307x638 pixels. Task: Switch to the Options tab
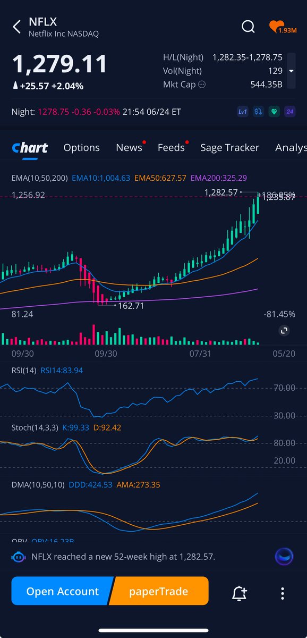tap(82, 148)
